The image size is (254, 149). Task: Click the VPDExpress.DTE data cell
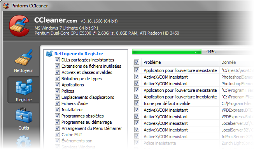pyautogui.click(x=236, y=110)
